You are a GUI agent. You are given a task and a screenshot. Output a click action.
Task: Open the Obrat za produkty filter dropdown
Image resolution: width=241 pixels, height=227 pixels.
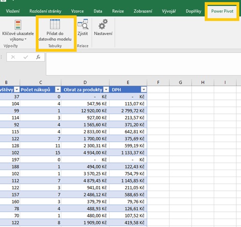pyautogui.click(x=106, y=89)
